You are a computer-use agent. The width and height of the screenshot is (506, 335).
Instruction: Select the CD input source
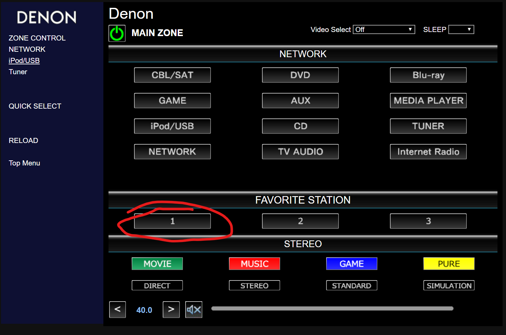tap(300, 126)
